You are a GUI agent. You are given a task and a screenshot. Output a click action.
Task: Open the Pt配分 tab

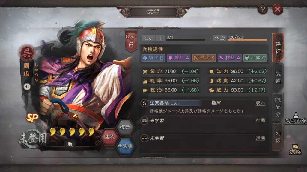point(278,107)
